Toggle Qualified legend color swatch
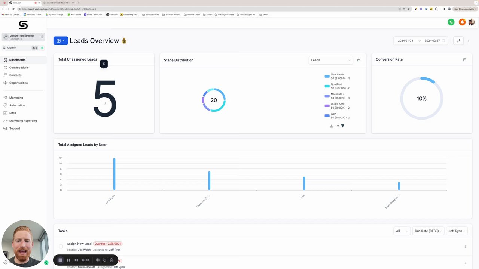The height and width of the screenshot is (269, 479). pyautogui.click(x=327, y=86)
